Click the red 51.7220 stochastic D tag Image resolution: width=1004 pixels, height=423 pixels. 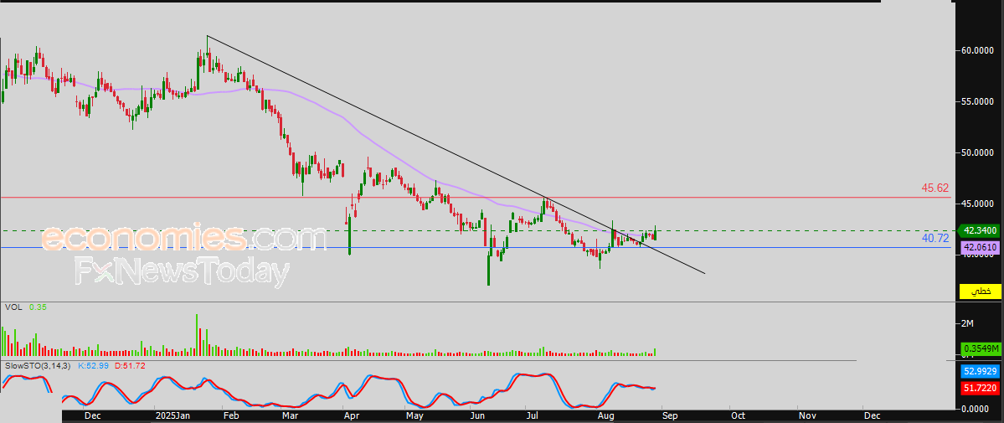pos(980,388)
